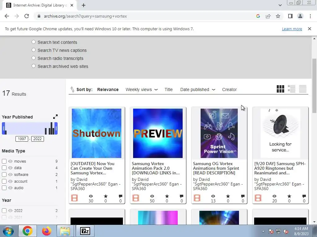Click the film icon on Shutdown card
Image resolution: width=317 pixels, height=237 pixels.
point(74,198)
